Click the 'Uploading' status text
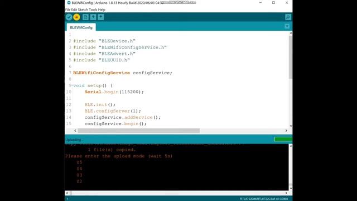Viewport: 357px width, 201px height. point(74,140)
